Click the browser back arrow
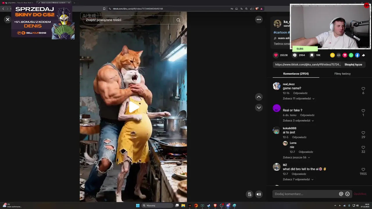 3,9
